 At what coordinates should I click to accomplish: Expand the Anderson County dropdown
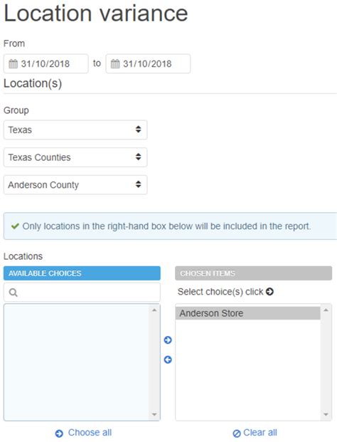click(75, 185)
